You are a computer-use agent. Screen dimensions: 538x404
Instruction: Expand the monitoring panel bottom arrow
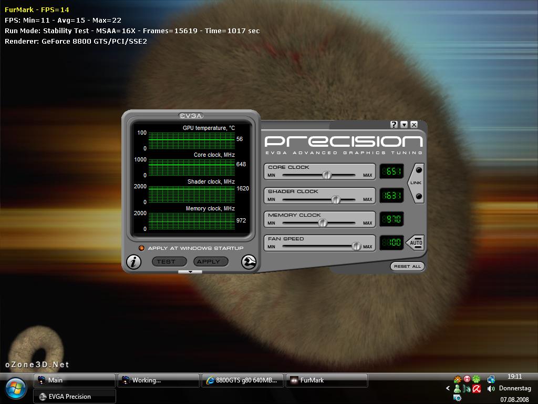190,272
